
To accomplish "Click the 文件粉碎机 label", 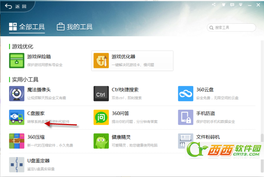I will click(x=208, y=137).
